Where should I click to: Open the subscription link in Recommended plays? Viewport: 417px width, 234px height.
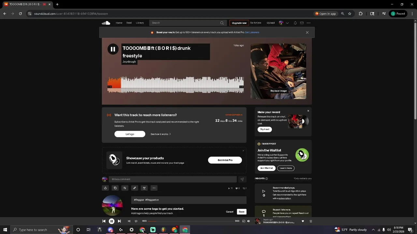[x=285, y=199]
